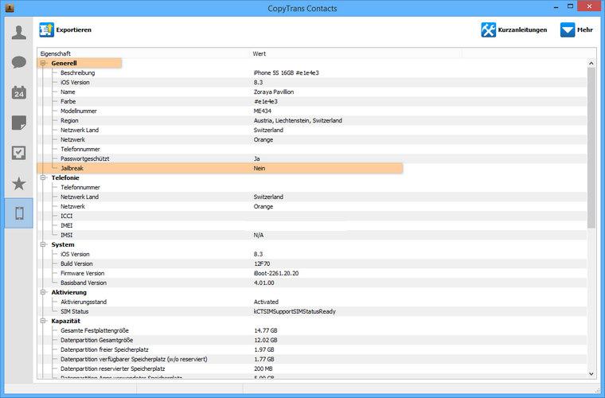Screen dimensions: 605x398
Task: Open the Reminders checkmark sidebar icon
Action: [19, 153]
